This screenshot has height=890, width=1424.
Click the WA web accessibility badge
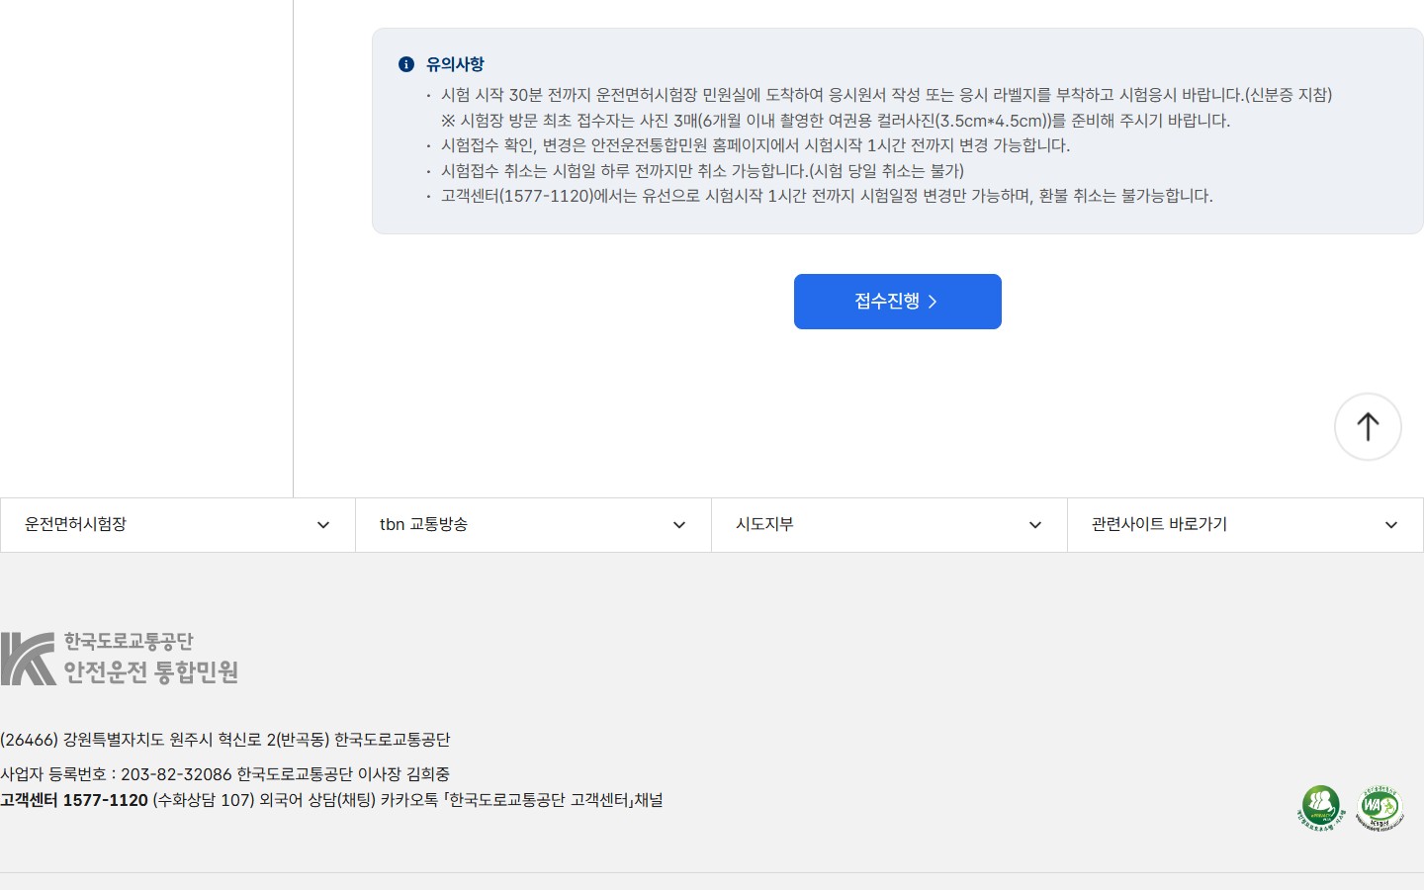click(x=1379, y=808)
